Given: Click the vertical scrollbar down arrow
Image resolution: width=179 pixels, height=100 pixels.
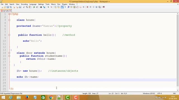Looking at the screenshot, I should click(x=178, y=90).
